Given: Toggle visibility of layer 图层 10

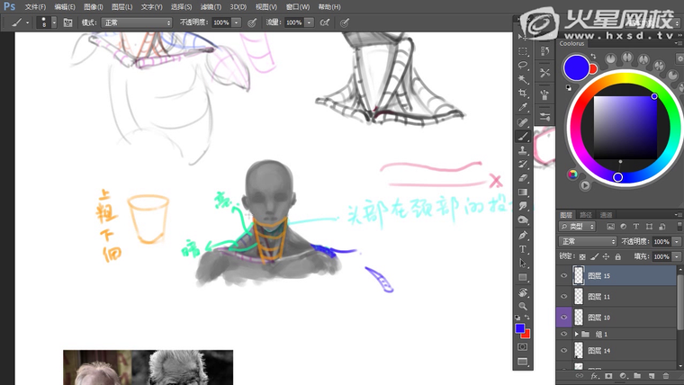Looking at the screenshot, I should (x=564, y=317).
